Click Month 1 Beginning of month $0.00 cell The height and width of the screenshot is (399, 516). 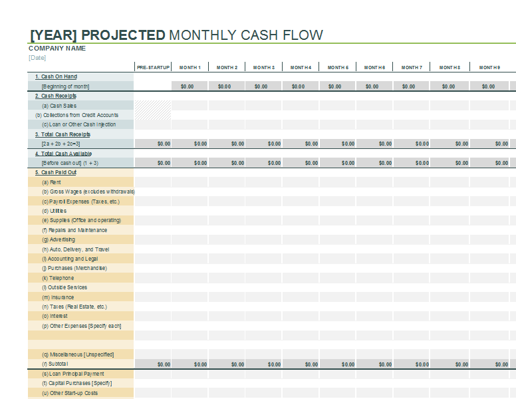190,86
